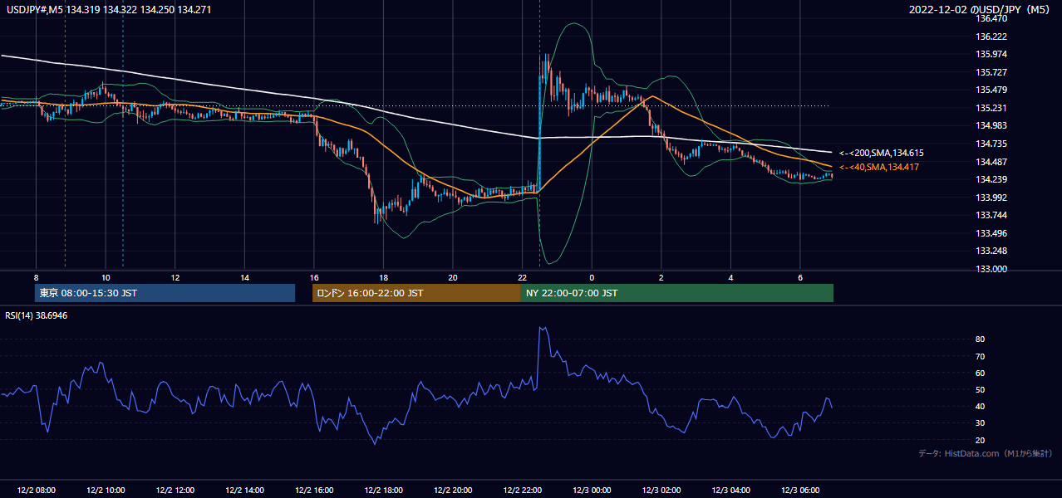Click price axis value 135.727

pos(991,72)
